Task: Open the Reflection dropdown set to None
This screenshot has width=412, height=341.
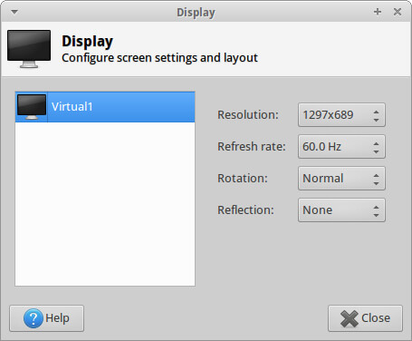Action: coord(341,210)
